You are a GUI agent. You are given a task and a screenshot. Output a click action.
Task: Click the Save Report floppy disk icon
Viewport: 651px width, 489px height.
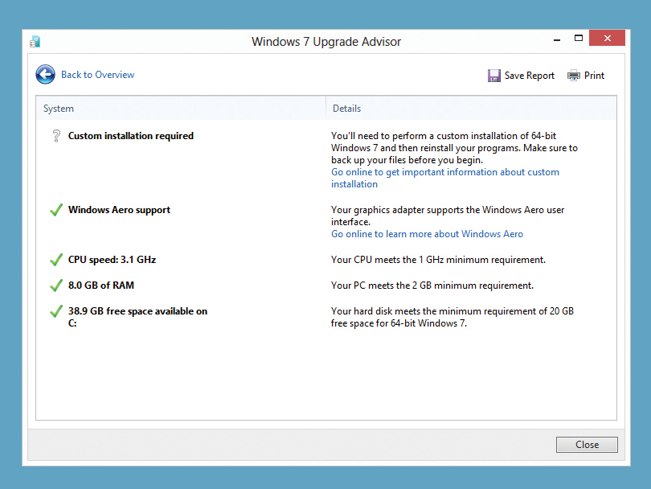(x=494, y=76)
